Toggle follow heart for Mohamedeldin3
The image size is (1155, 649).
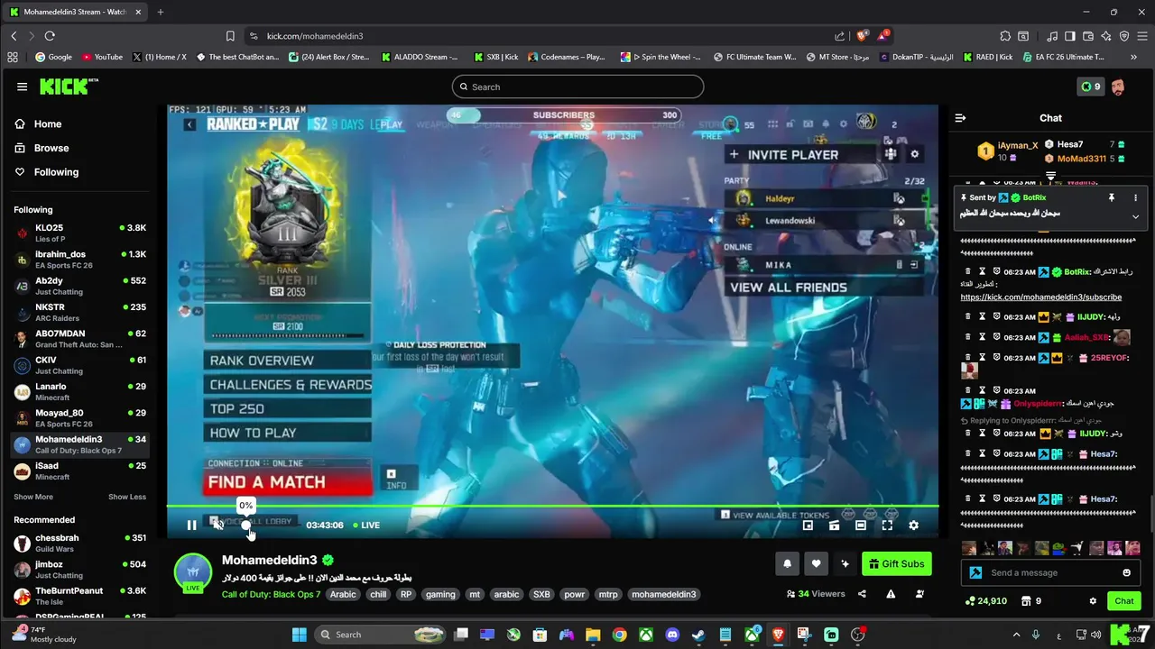[x=816, y=563]
